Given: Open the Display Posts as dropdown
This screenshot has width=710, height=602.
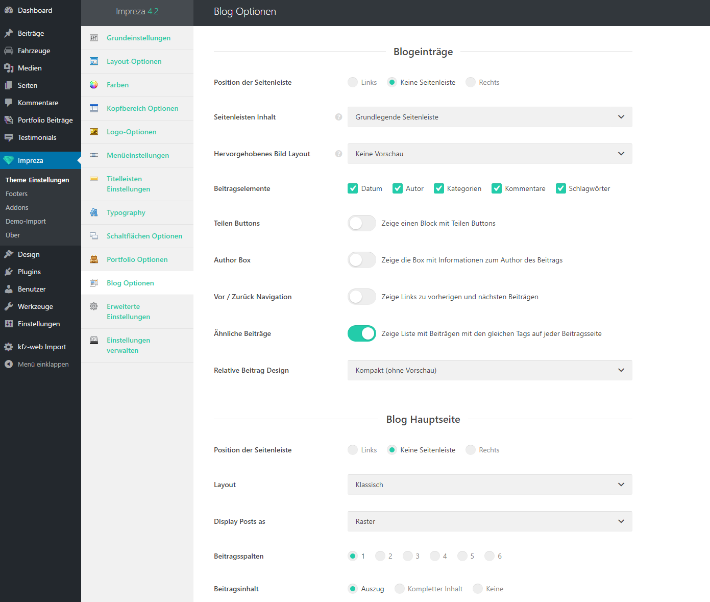Looking at the screenshot, I should click(490, 521).
